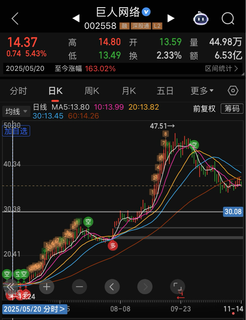Switch to the 周K tab
Image resolution: width=246 pixels, height=320 pixels.
click(92, 91)
